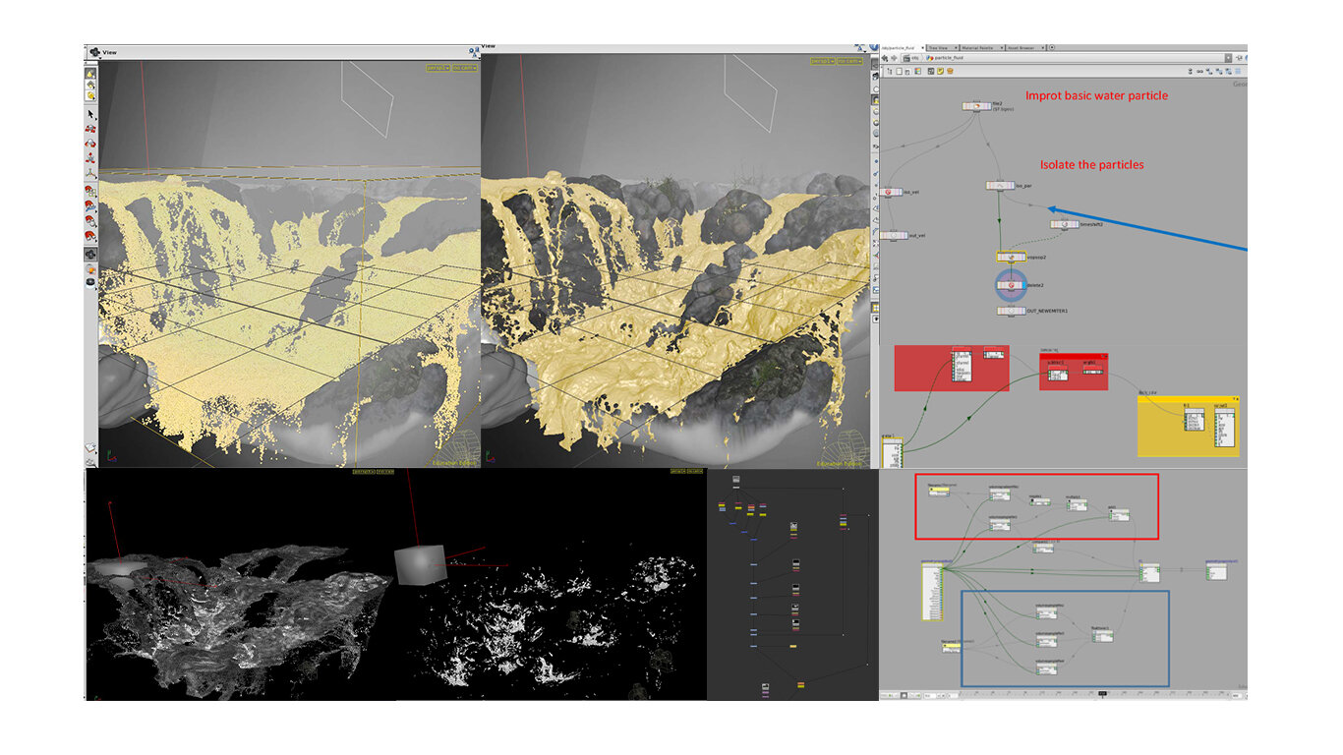This screenshot has height=755, width=1343.
Task: Click the grid layout icon at network toolbar right
Action: [x=1238, y=72]
